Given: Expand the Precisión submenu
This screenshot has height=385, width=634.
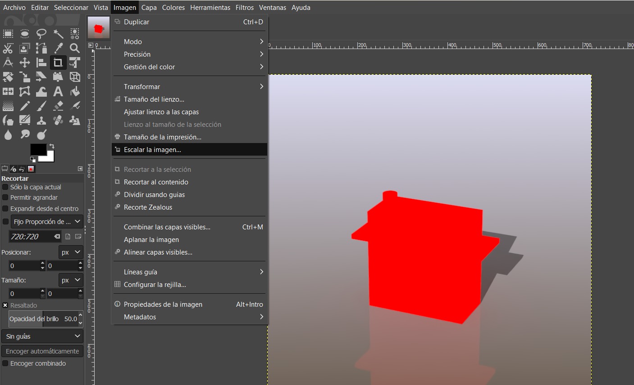Looking at the screenshot, I should click(x=189, y=54).
